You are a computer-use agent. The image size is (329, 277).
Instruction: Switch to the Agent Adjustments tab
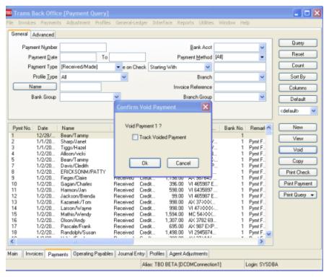188,254
